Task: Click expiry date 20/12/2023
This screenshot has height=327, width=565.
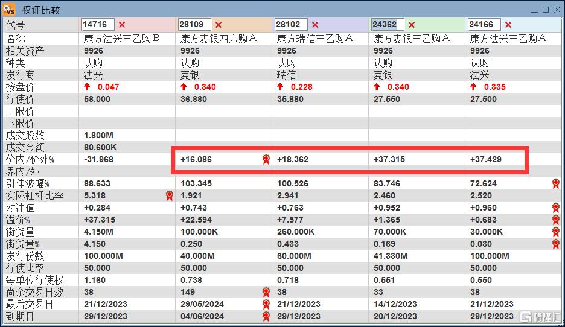Action: tap(395, 316)
